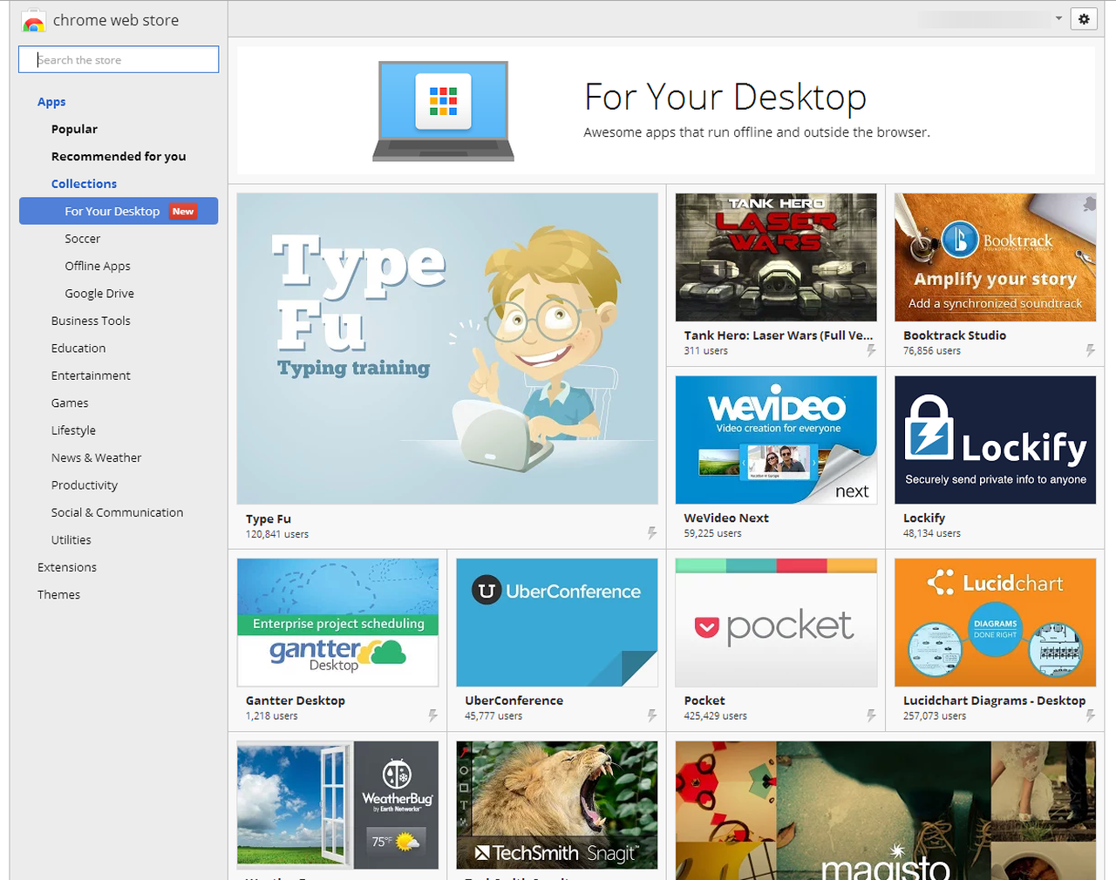Go to Extensions section

tap(67, 567)
